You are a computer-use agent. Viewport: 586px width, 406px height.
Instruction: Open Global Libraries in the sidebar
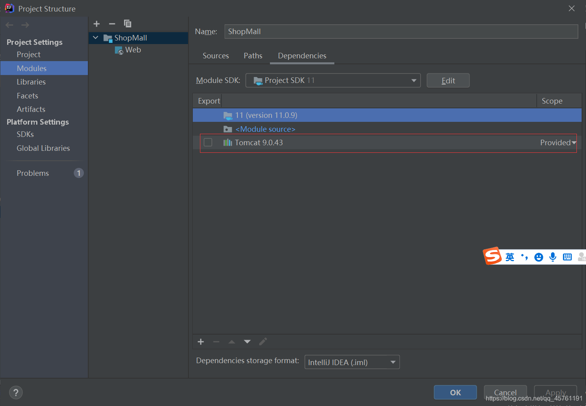click(43, 148)
